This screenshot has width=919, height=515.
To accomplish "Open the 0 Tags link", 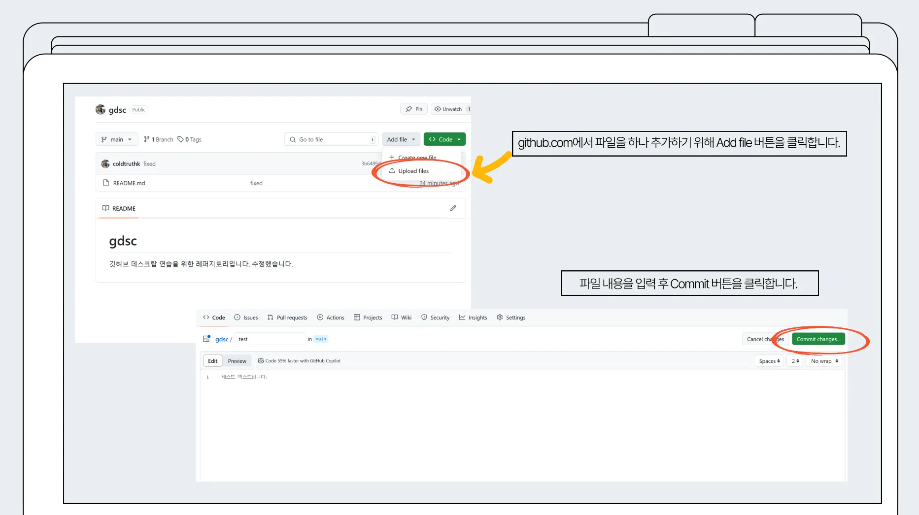I will click(190, 139).
